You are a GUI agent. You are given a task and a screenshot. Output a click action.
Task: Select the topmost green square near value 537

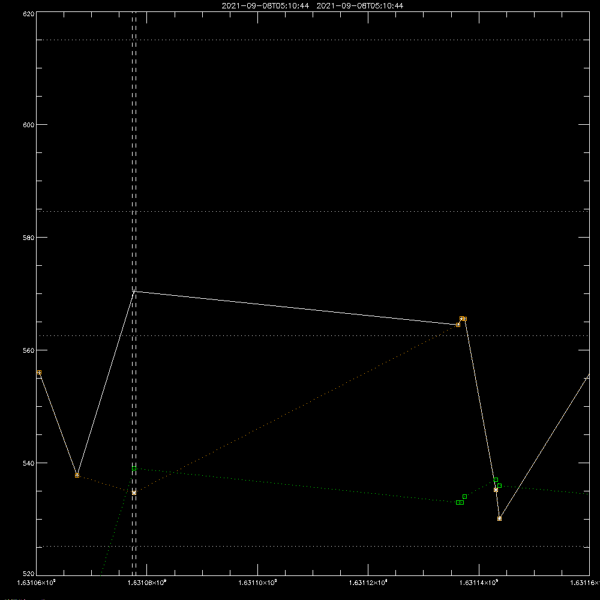pos(496,480)
